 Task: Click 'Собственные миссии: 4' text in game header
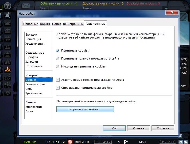coord(58,3)
